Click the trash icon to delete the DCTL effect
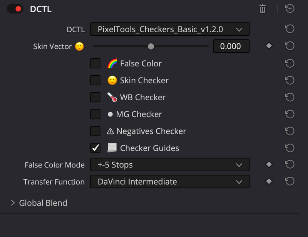The width and height of the screenshot is (308, 237). tap(262, 8)
